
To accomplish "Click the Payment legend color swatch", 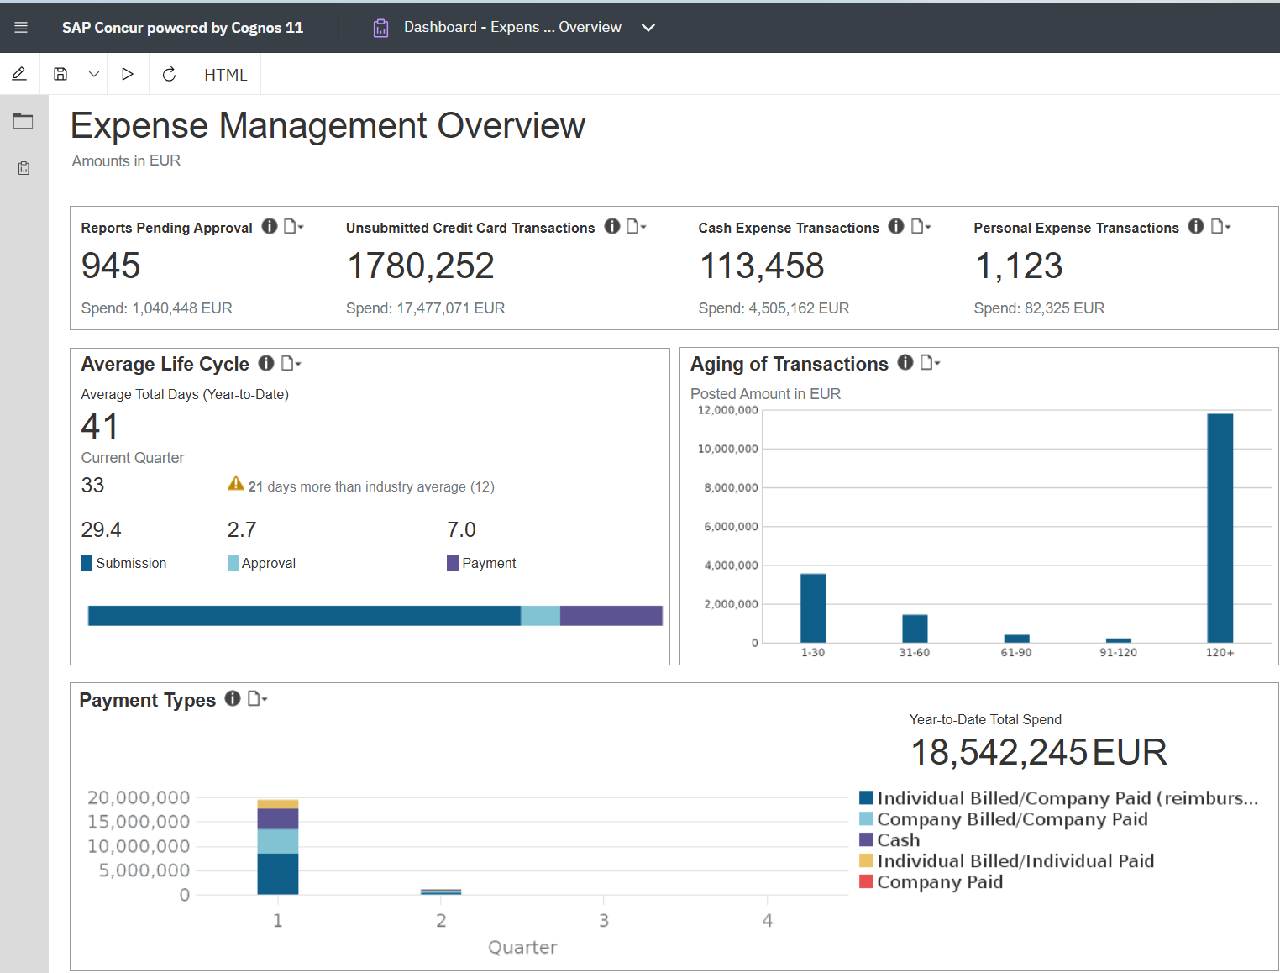I will 453,563.
